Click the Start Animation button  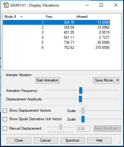(47, 80)
